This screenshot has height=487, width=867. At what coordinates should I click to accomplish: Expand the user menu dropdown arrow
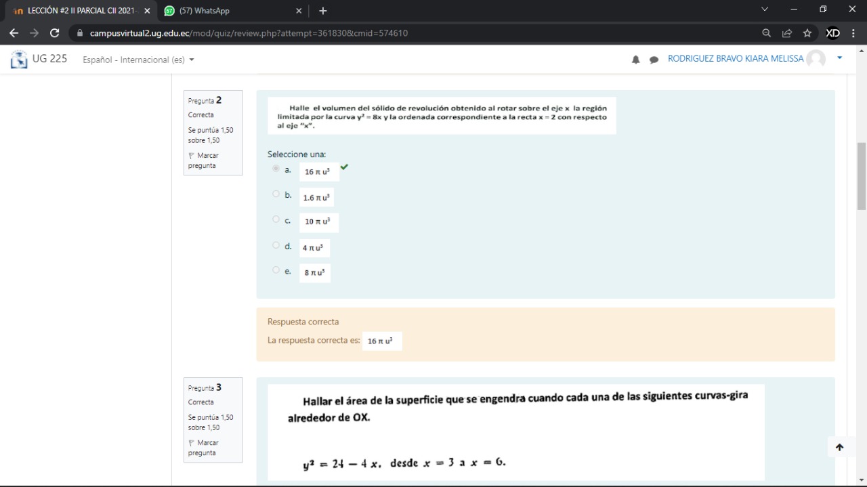[840, 58]
